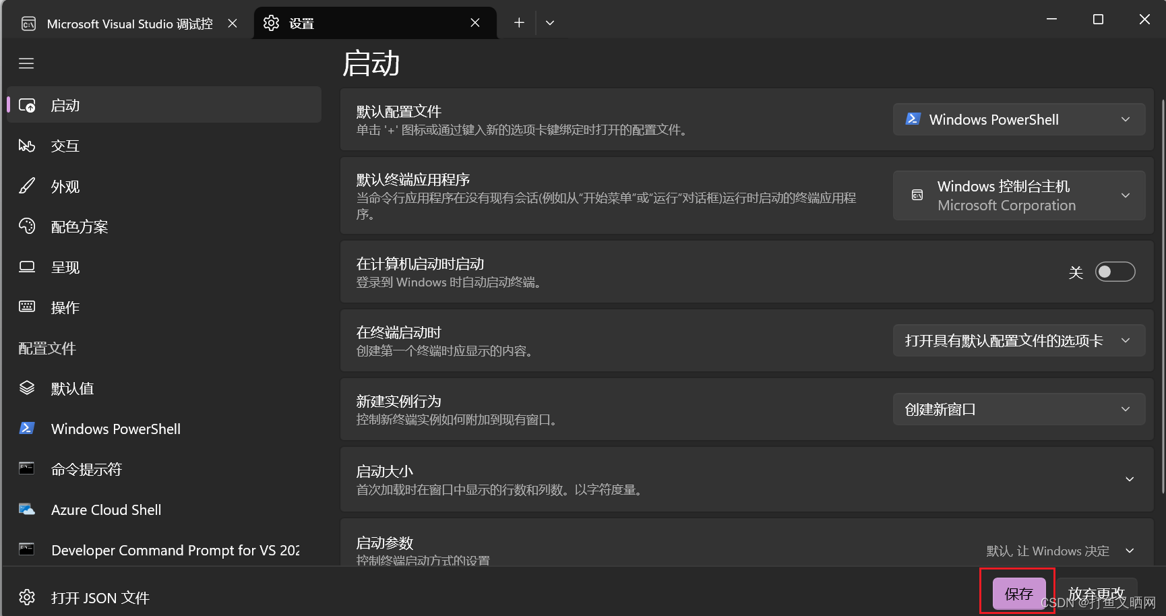The height and width of the screenshot is (616, 1166).
Task: Click the 保存 save button
Action: tap(1018, 593)
